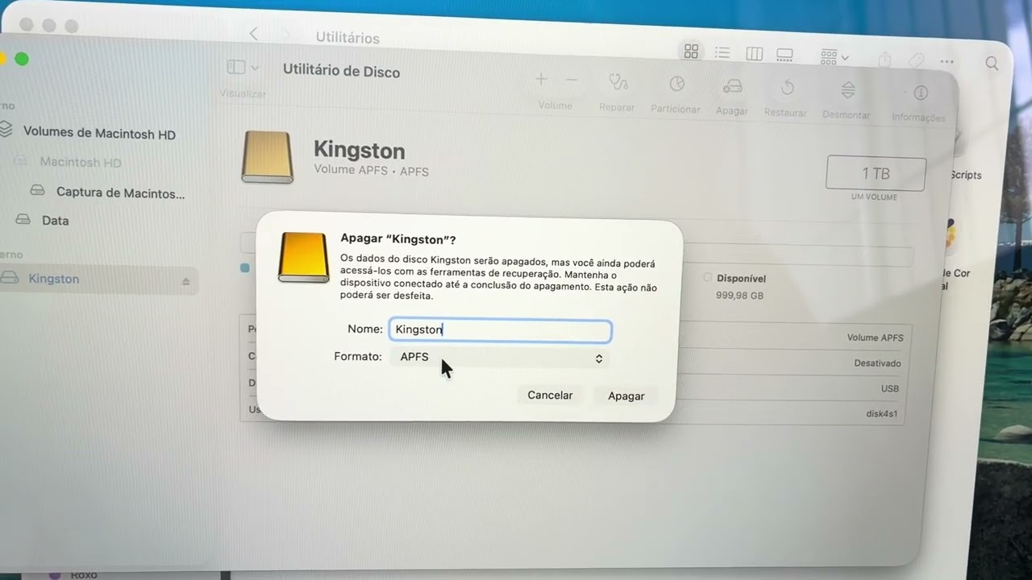Eject Kingston using the sidebar eject icon
The image size is (1032, 580).
pyautogui.click(x=185, y=281)
